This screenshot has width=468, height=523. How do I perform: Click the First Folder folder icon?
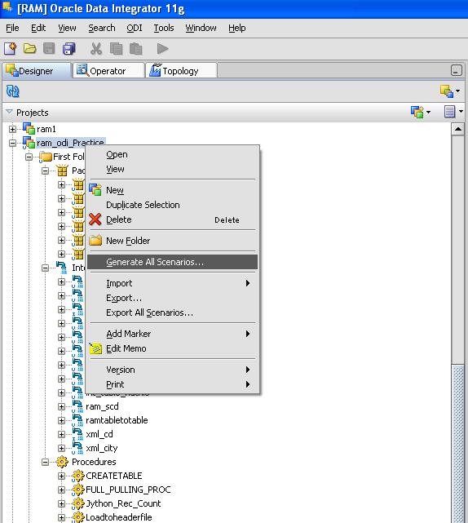click(46, 157)
